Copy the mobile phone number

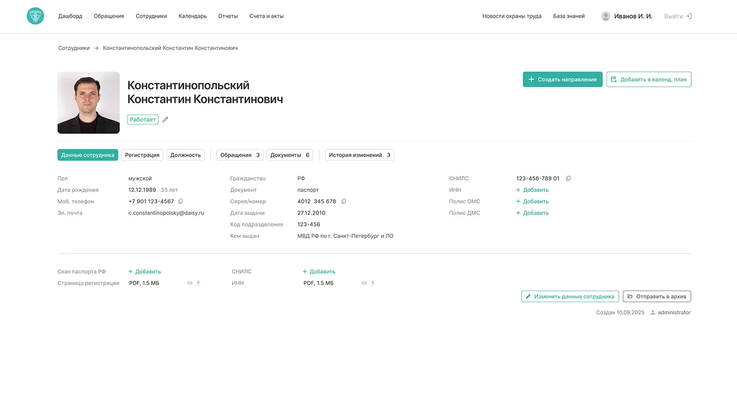pos(181,201)
